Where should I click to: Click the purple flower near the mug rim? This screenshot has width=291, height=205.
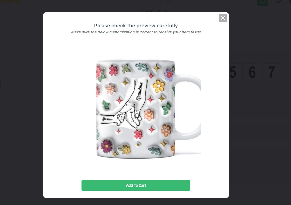[x=169, y=75]
